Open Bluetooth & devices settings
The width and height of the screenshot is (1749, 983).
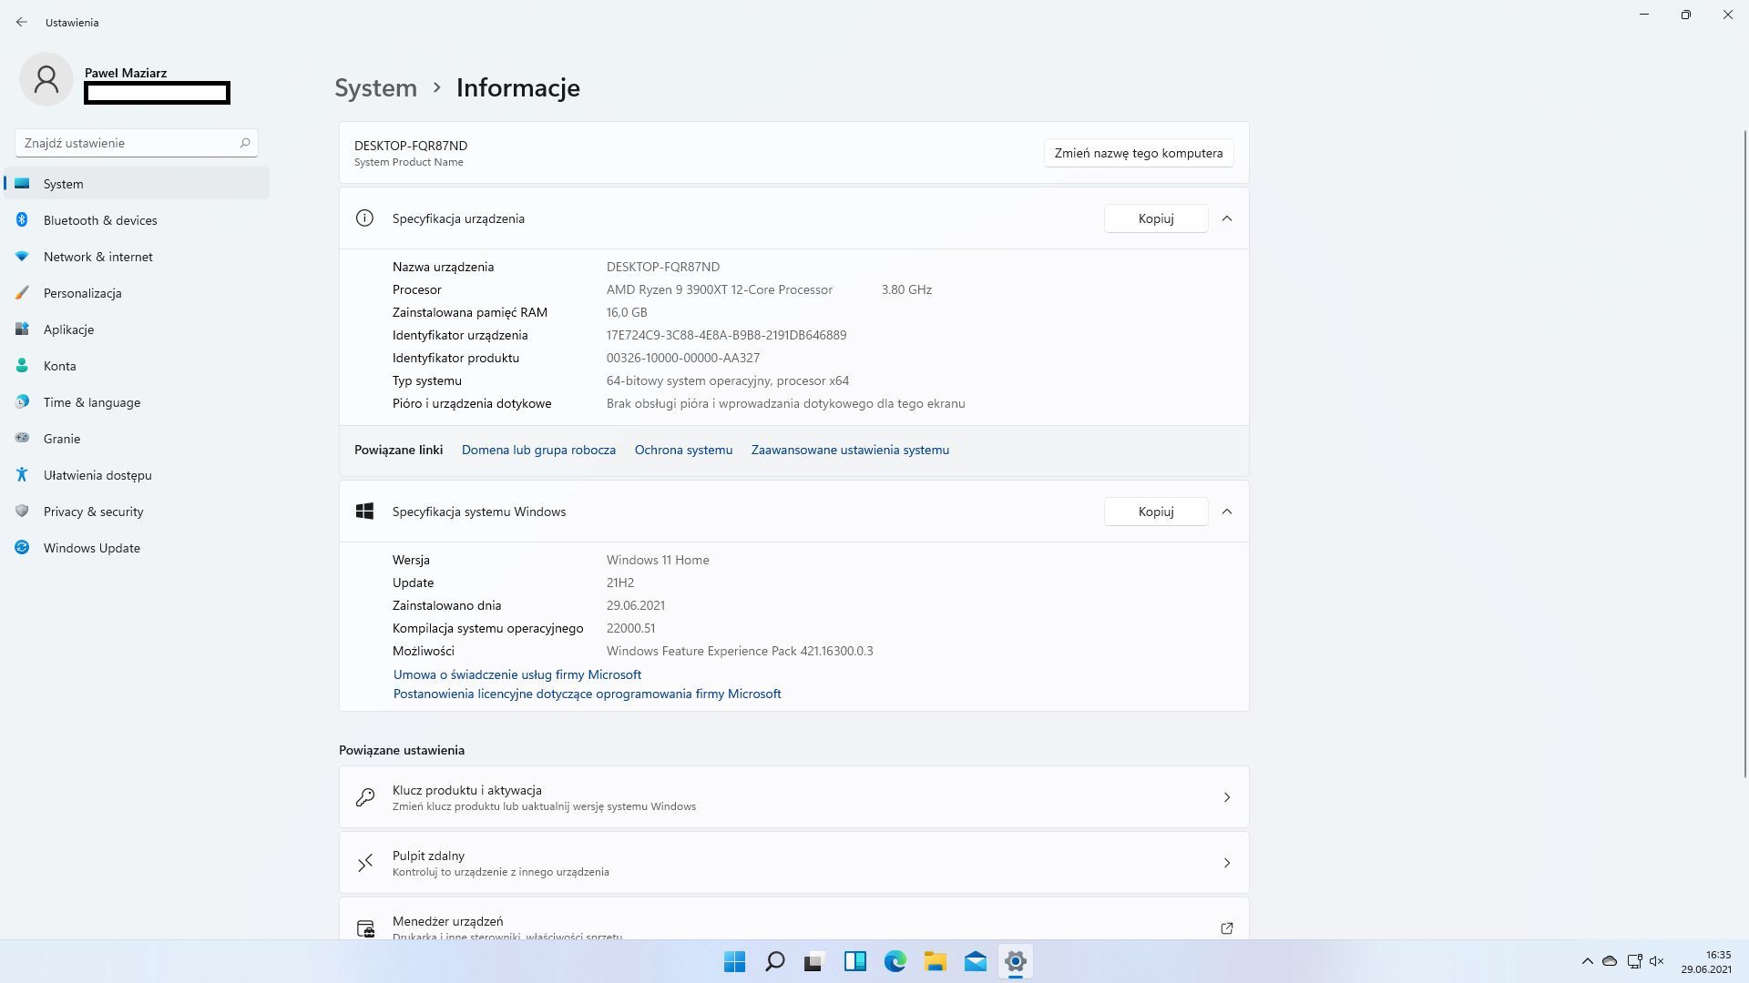(137, 220)
